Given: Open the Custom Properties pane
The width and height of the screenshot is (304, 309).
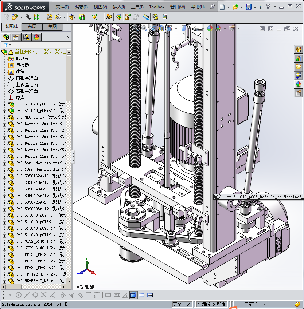Looking at the screenshot, I should coord(298,93).
